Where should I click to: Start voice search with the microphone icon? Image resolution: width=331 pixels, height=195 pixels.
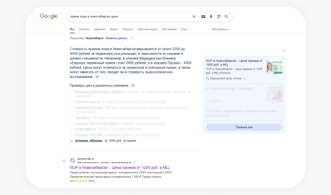tap(211, 17)
